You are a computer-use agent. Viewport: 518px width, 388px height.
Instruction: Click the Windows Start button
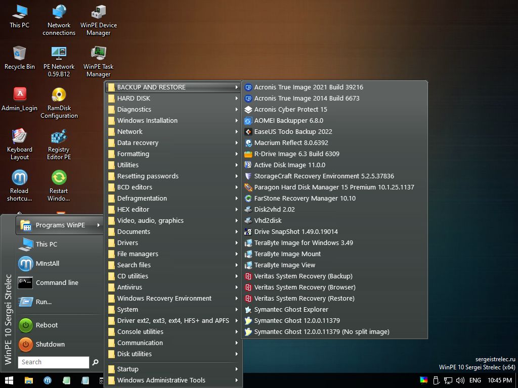point(9,380)
